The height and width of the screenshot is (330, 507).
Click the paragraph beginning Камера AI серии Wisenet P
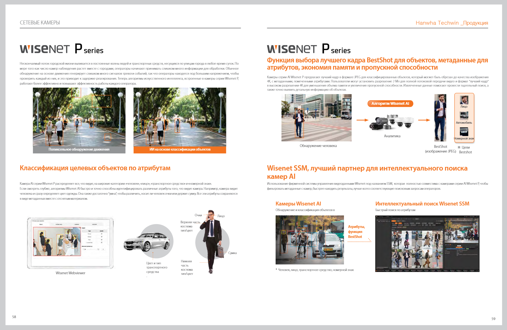click(x=129, y=191)
